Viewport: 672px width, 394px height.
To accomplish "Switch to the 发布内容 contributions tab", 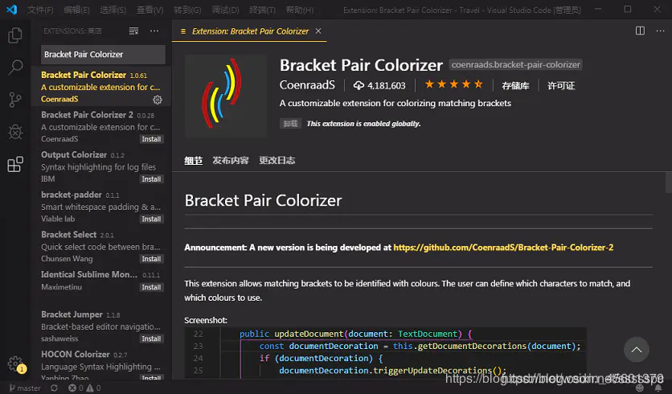I will (x=231, y=160).
